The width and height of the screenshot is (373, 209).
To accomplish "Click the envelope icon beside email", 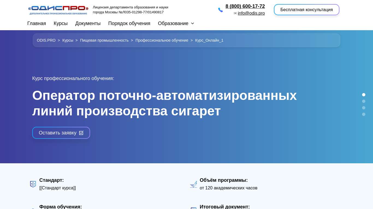I will (235, 13).
